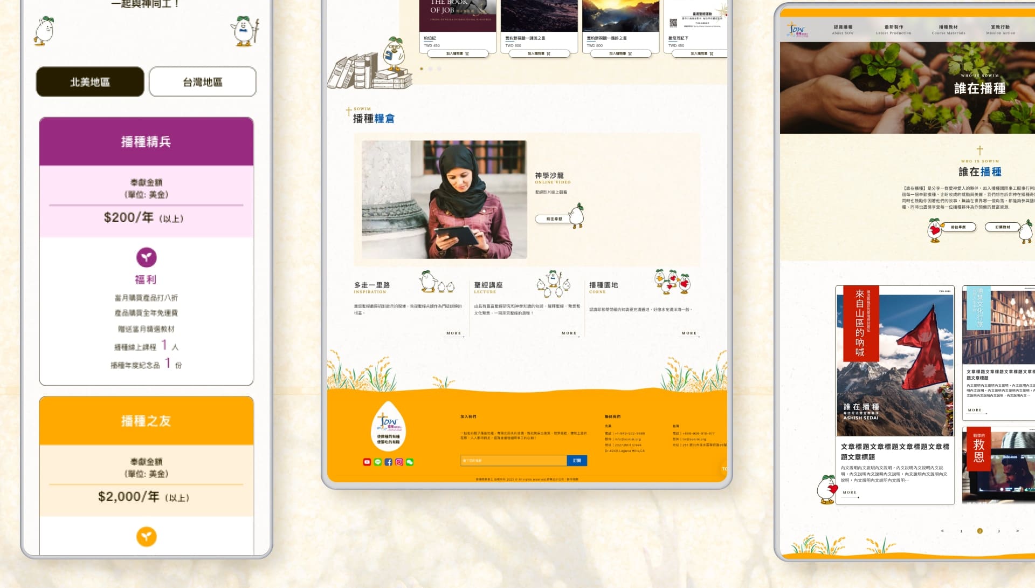Screen dimensions: 1035x588
Task: Open the 救恩 article thumbnail
Action: pyautogui.click(x=998, y=466)
